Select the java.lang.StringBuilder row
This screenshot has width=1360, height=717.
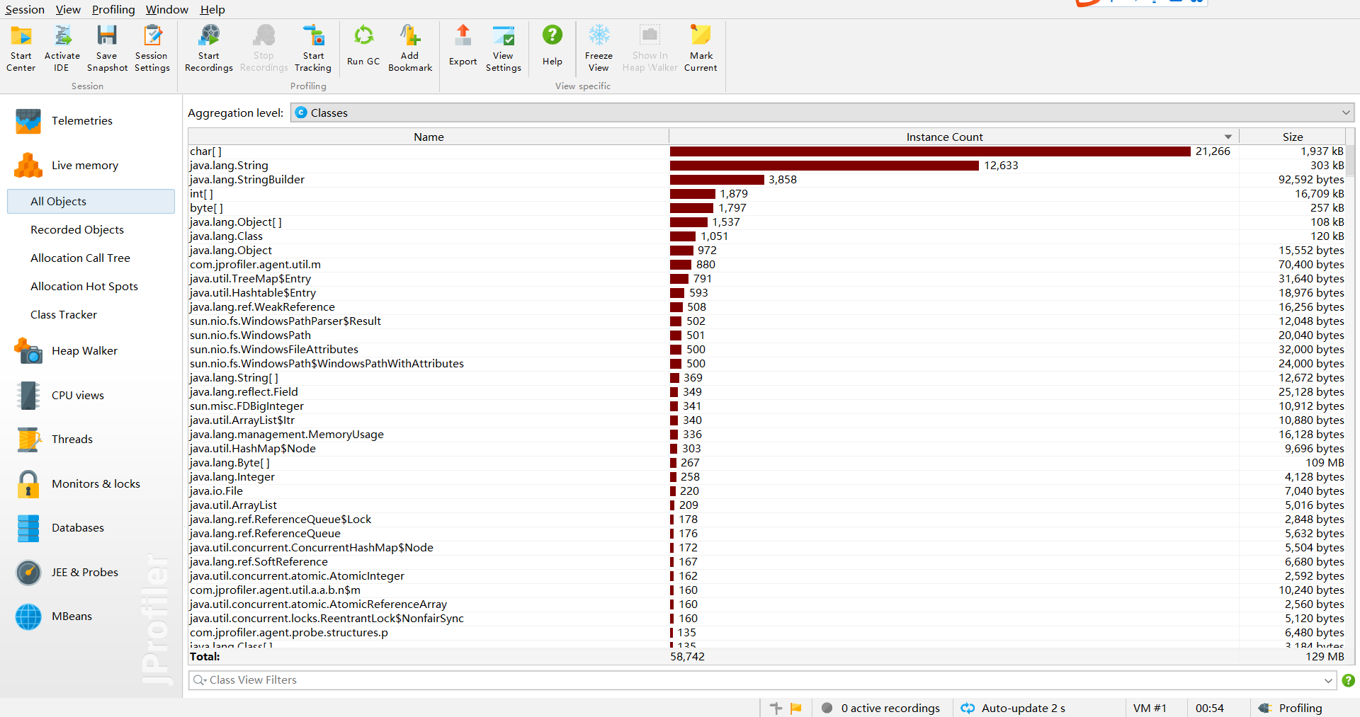pos(766,180)
